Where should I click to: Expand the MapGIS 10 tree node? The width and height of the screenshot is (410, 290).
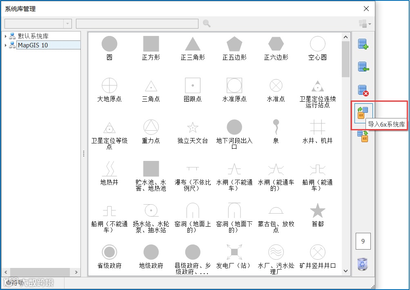coord(5,45)
